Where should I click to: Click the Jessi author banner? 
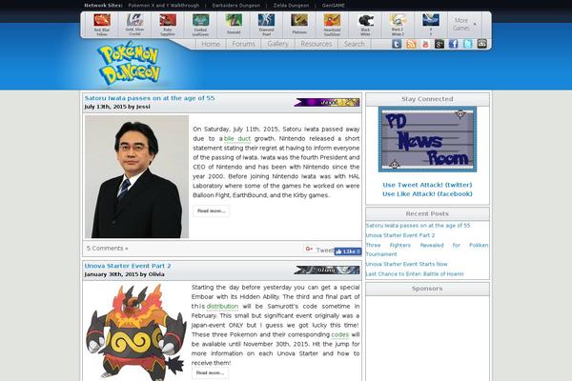point(327,103)
